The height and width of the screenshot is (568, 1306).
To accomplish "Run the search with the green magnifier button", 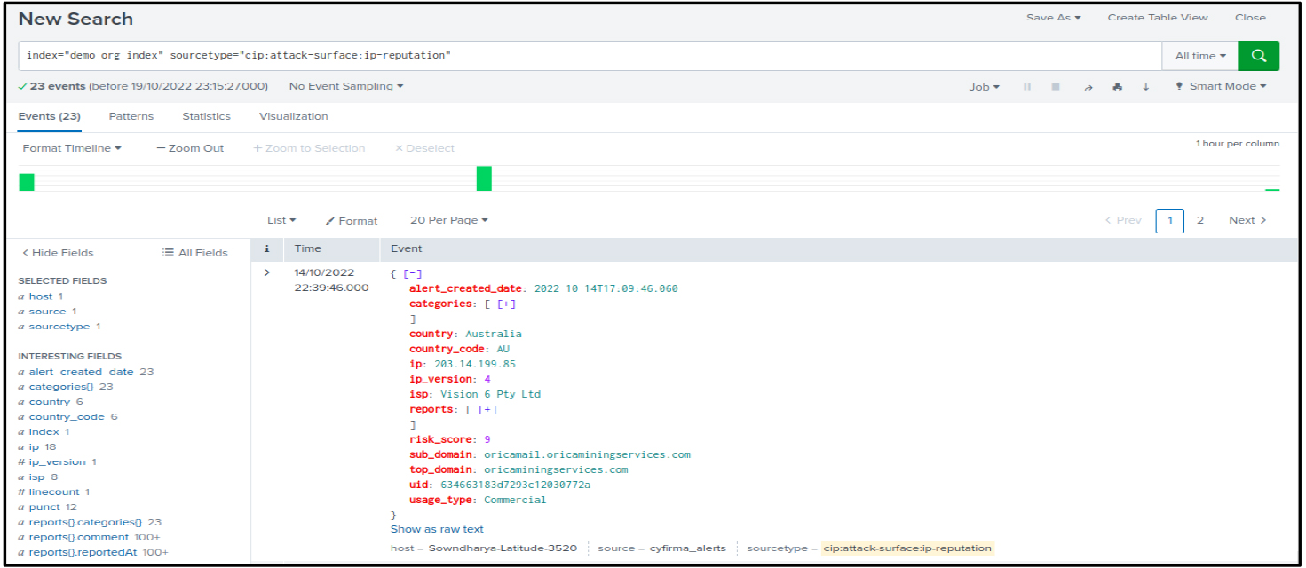I will (1258, 55).
